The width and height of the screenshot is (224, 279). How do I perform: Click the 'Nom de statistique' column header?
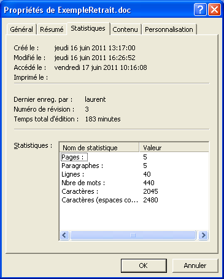pyautogui.click(x=99, y=148)
